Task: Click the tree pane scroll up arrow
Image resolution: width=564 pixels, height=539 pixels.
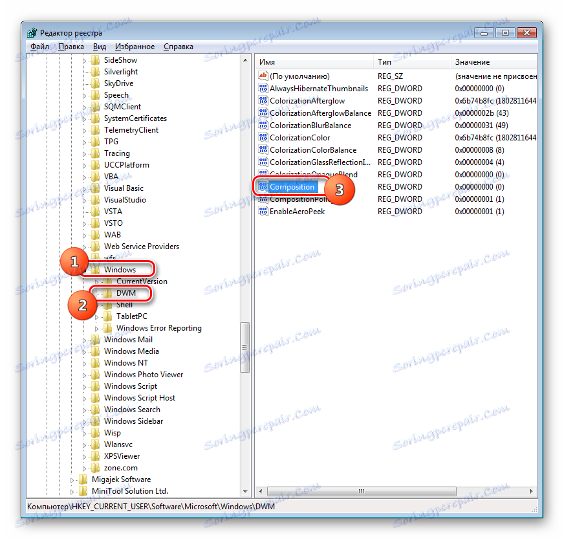Action: tap(245, 60)
